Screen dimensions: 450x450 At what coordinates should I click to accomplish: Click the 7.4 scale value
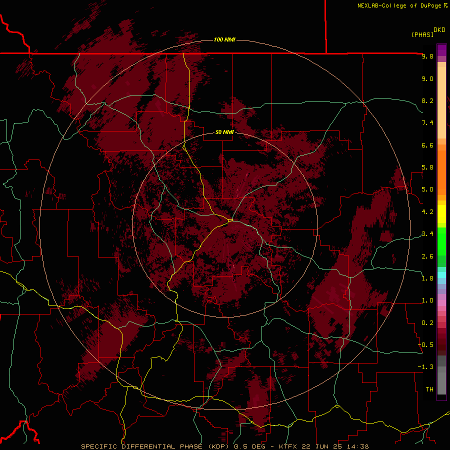(x=427, y=123)
